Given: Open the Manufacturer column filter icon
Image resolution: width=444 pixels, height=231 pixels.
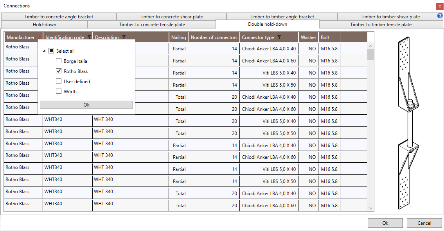Looking at the screenshot, I should point(40,37).
